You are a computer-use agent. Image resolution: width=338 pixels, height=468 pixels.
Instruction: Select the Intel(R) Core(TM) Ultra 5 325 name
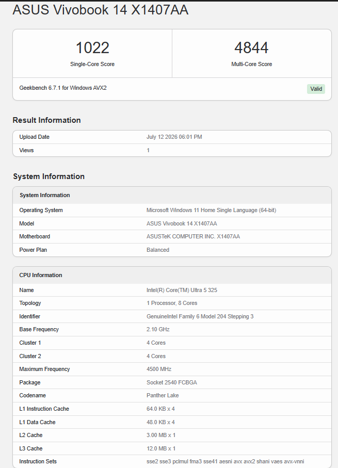pyautogui.click(x=182, y=290)
